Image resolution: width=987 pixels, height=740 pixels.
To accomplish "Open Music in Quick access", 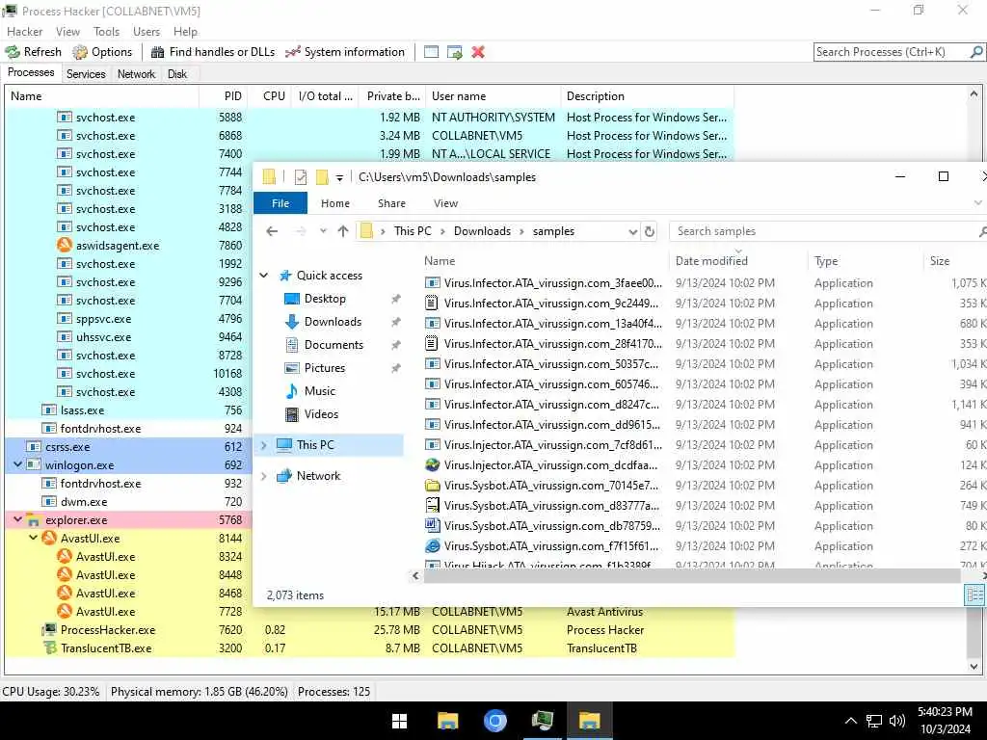I will pyautogui.click(x=320, y=391).
